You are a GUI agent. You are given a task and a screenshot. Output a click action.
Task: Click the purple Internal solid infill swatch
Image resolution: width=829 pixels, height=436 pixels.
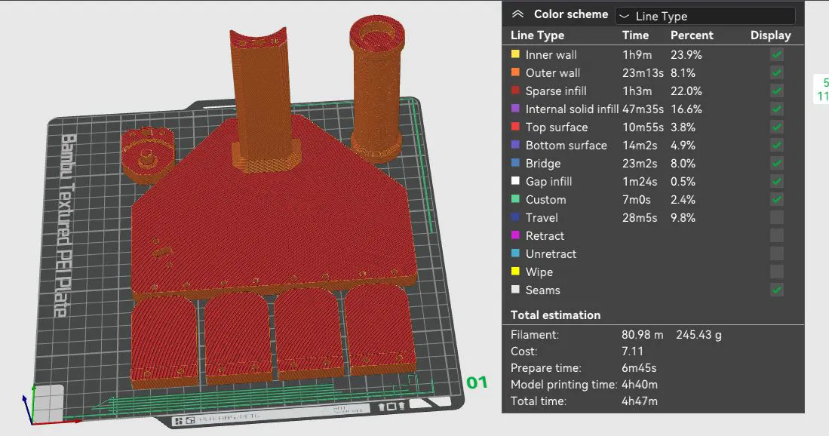click(x=515, y=109)
